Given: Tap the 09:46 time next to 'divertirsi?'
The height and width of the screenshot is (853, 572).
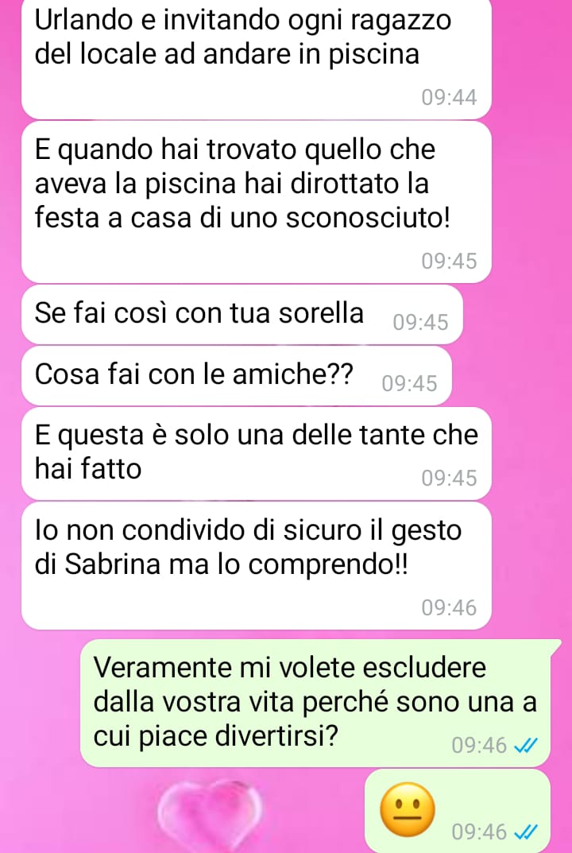Looking at the screenshot, I should click(x=480, y=745).
